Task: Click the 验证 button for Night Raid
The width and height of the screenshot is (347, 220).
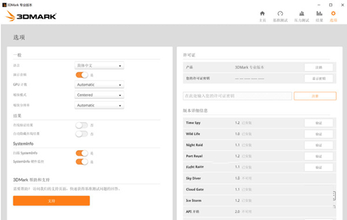Action: click(x=319, y=145)
